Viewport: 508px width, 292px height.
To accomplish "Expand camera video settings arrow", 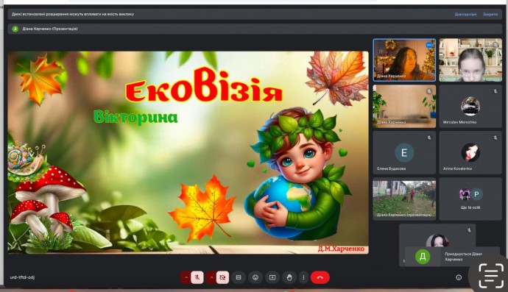I will coord(211,277).
